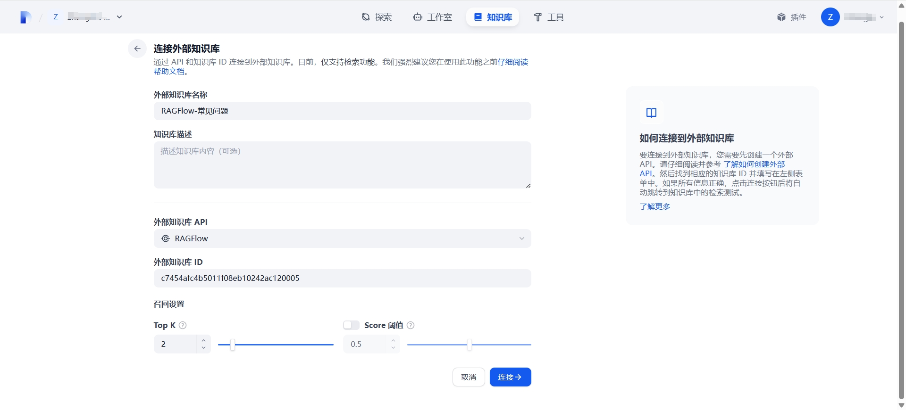Click the Top K slider handle
Viewport: 906px width, 410px height.
pyautogui.click(x=232, y=344)
